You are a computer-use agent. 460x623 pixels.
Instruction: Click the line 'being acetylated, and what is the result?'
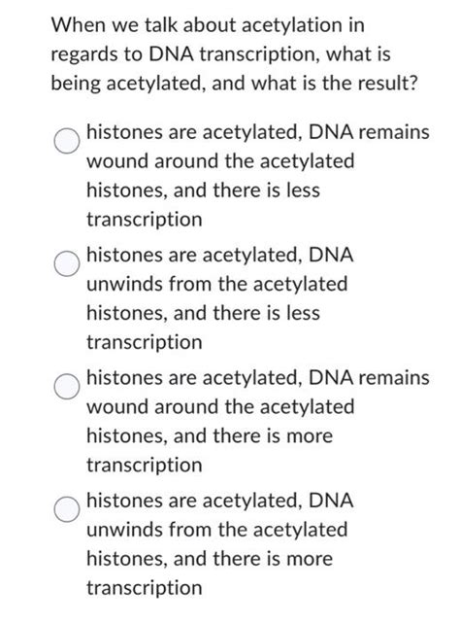click(234, 84)
